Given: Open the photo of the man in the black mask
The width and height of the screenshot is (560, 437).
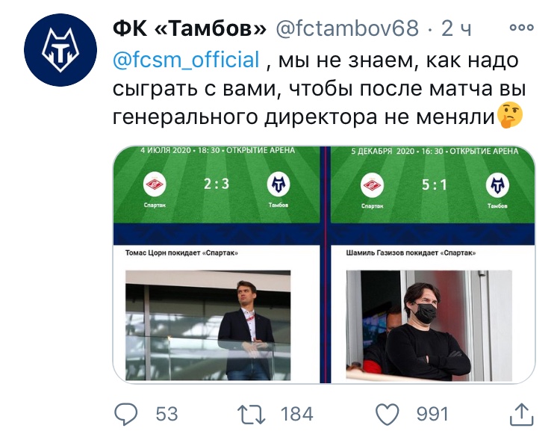Looking at the screenshot, I should (429, 325).
